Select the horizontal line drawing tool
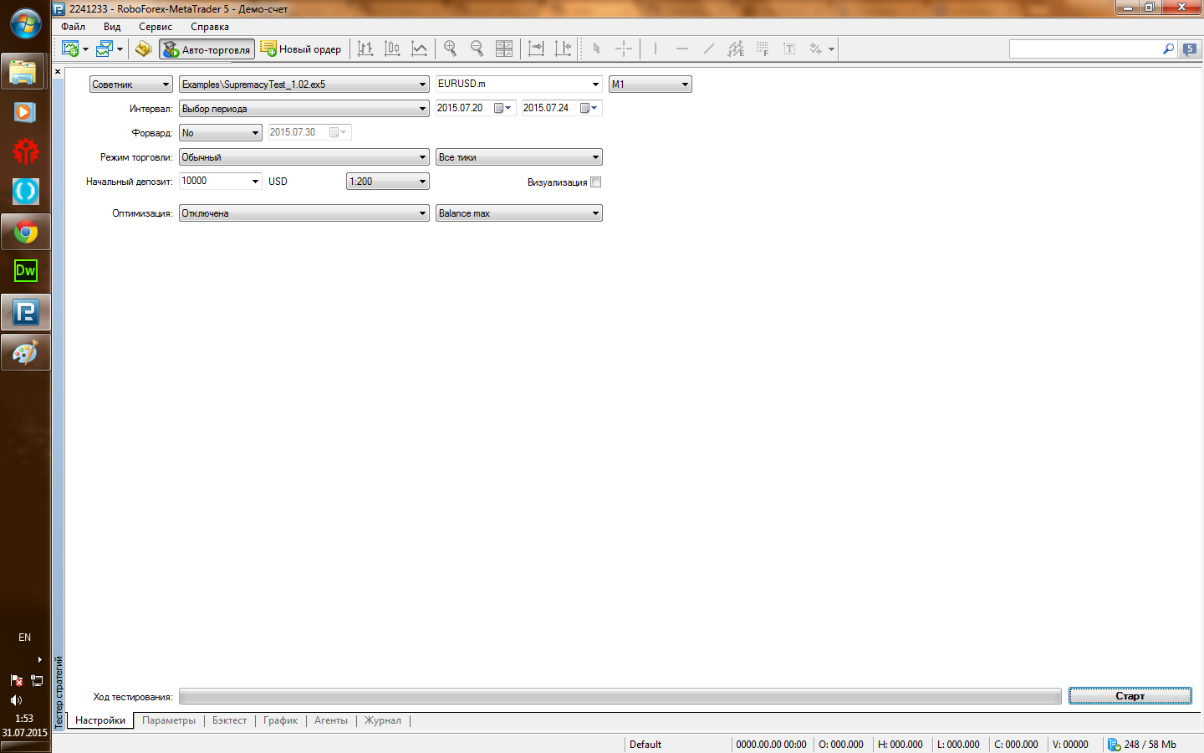Viewport: 1204px width, 753px height. (682, 49)
